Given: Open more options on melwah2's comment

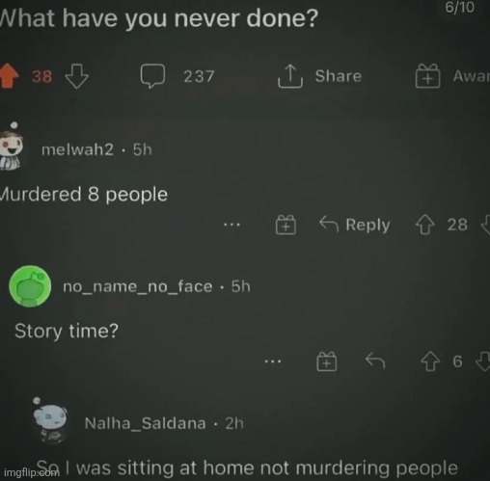Looking at the screenshot, I should 231,225.
